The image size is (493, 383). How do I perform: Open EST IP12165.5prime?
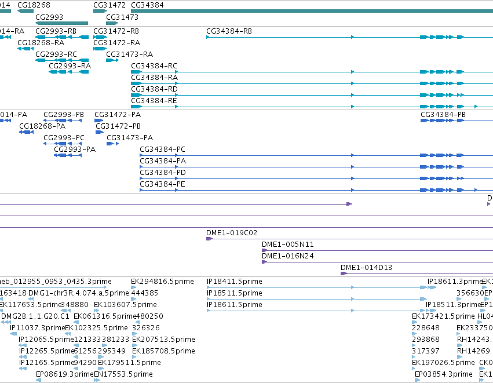coord(46,363)
